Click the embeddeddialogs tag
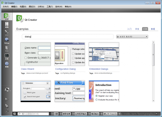 tap(106, 73)
